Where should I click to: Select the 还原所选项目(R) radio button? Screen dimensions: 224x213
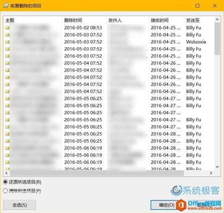click(5, 182)
